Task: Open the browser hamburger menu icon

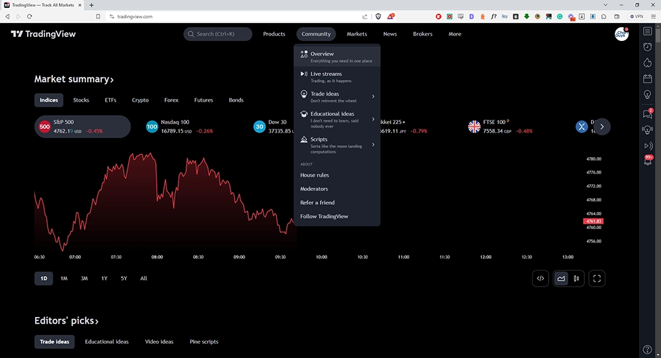Action: point(653,17)
